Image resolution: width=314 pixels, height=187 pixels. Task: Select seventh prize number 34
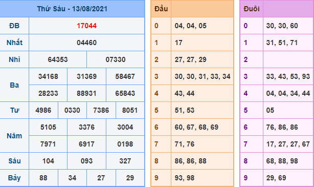click(x=72, y=178)
